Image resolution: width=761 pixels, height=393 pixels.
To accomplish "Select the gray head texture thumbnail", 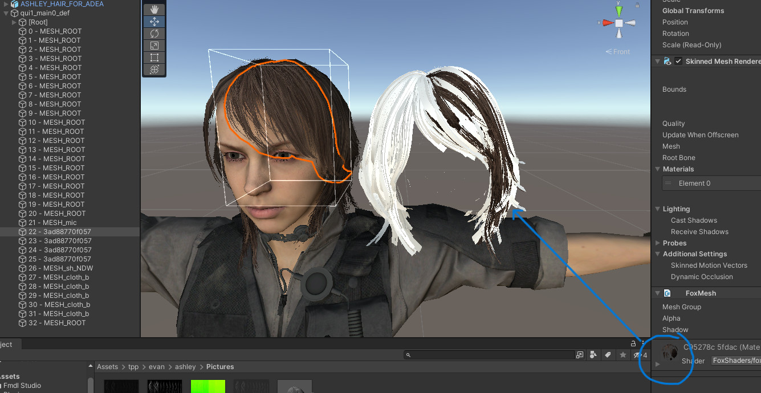I will [295, 386].
